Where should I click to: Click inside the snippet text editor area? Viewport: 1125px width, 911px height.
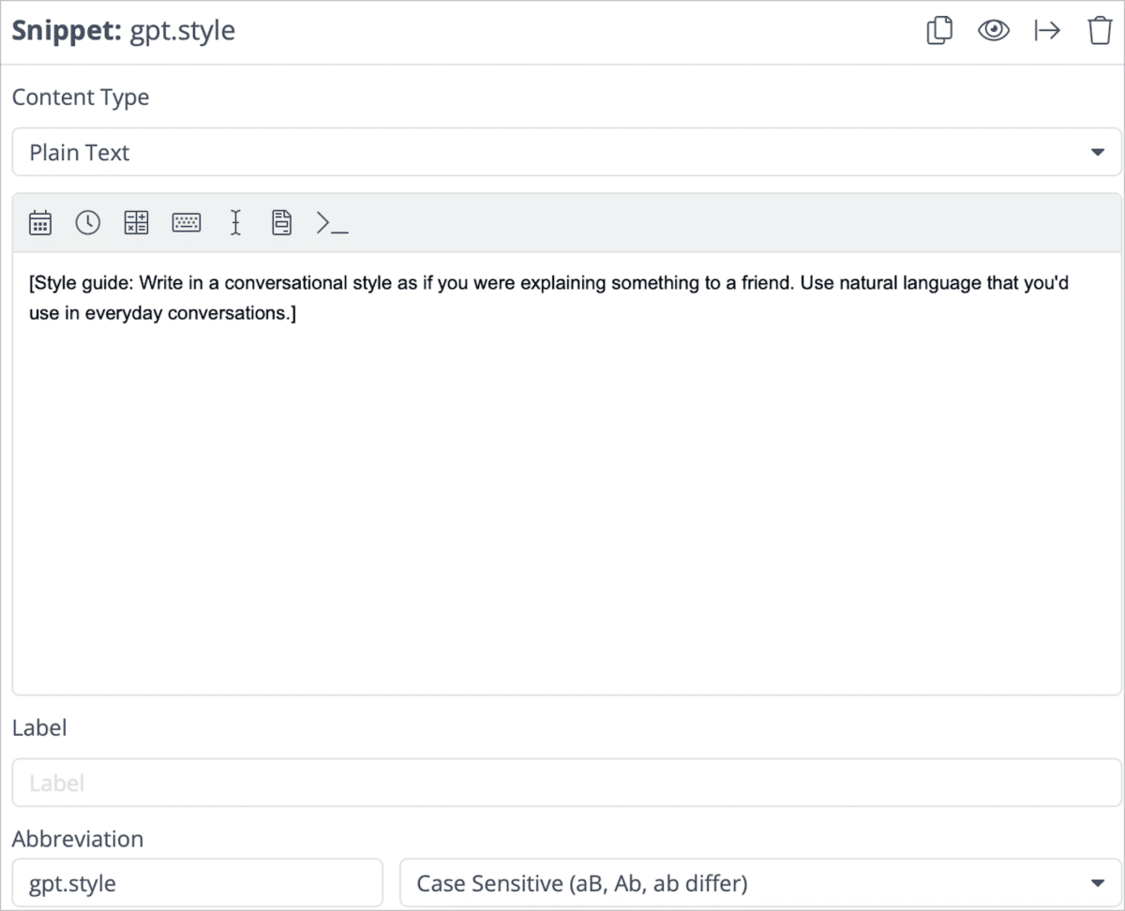coord(566,473)
